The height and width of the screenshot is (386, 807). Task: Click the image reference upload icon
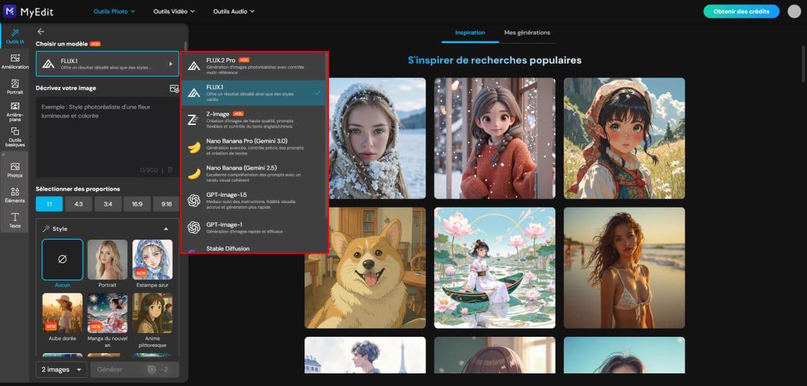pyautogui.click(x=175, y=88)
